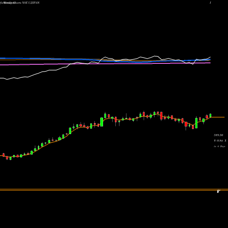Click the orange horizontal line after the last candle
Screen dimensions: 228x228
point(218,117)
